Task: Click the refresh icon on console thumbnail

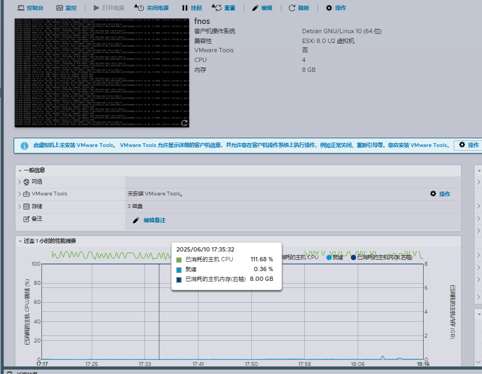Action: coord(184,123)
